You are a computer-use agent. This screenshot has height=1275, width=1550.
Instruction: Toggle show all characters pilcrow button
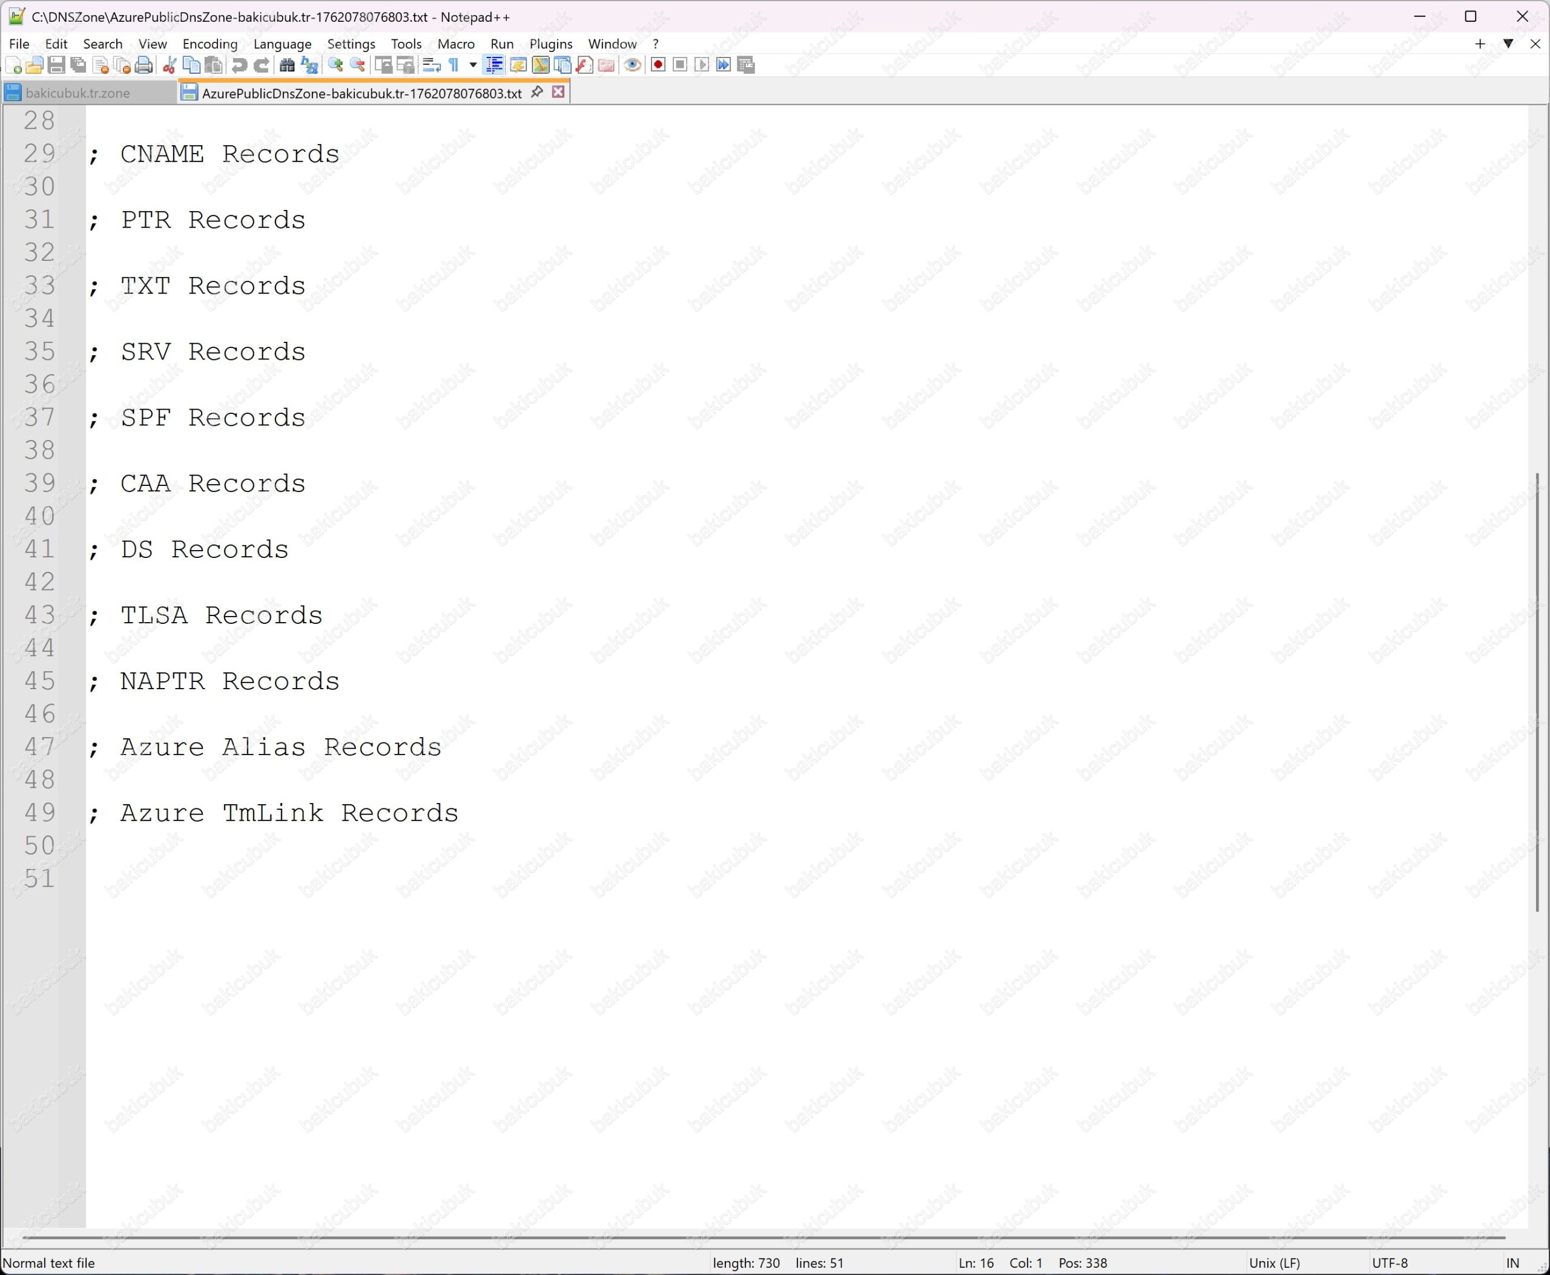(x=454, y=65)
